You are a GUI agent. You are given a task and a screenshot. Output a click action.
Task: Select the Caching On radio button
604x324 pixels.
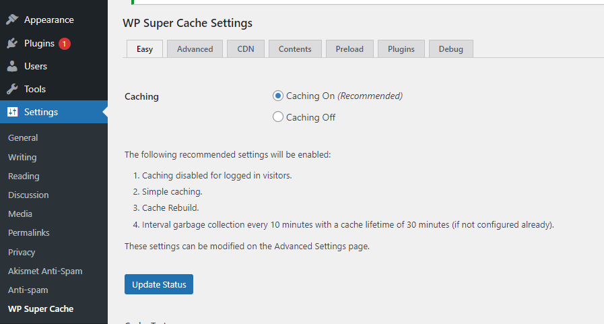(x=277, y=96)
